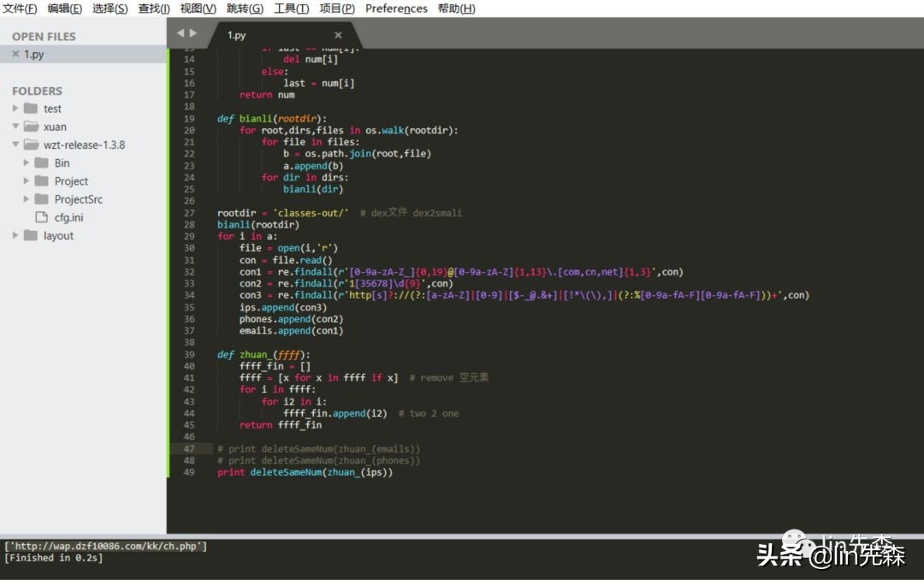Select the layout folder label
The height and width of the screenshot is (586, 924).
point(58,235)
